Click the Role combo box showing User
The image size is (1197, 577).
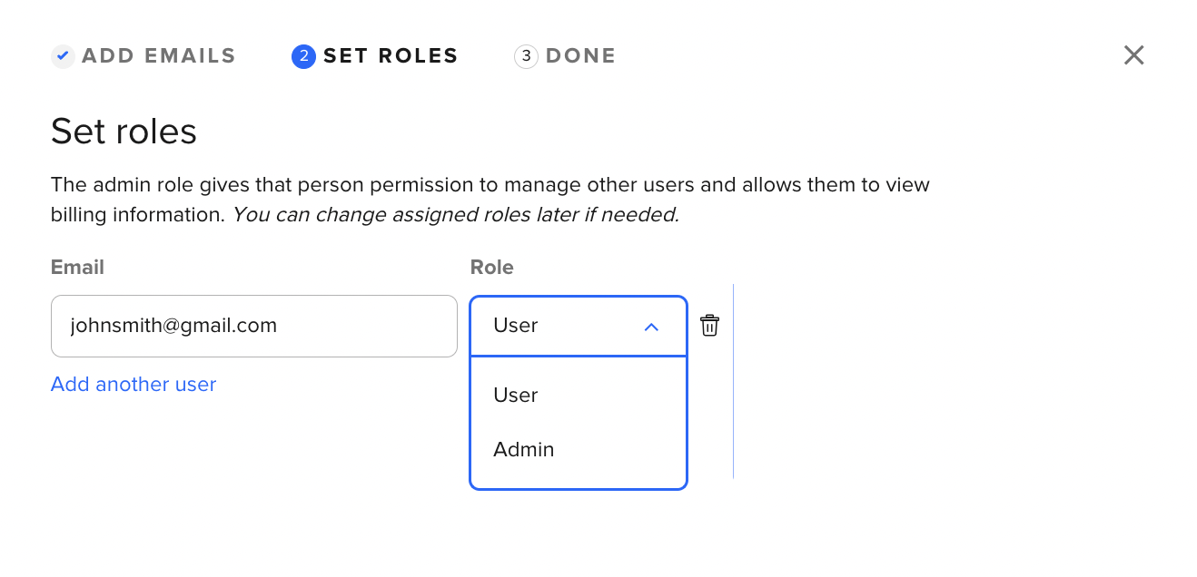click(579, 326)
